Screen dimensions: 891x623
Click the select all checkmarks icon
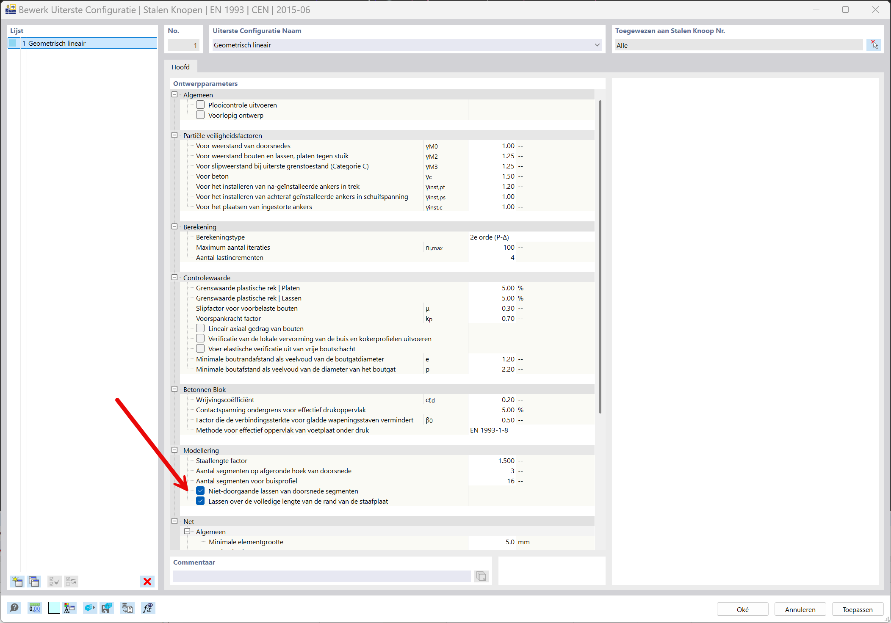(54, 581)
